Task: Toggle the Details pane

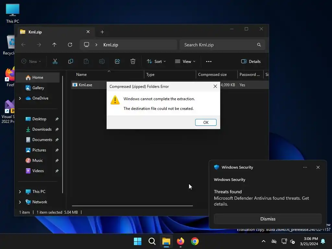Action: coord(251,61)
